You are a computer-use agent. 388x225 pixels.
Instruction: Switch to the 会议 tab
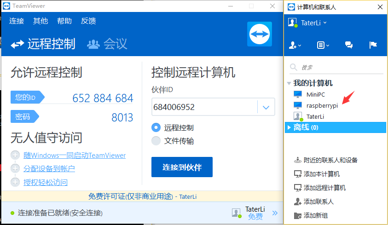click(107, 44)
